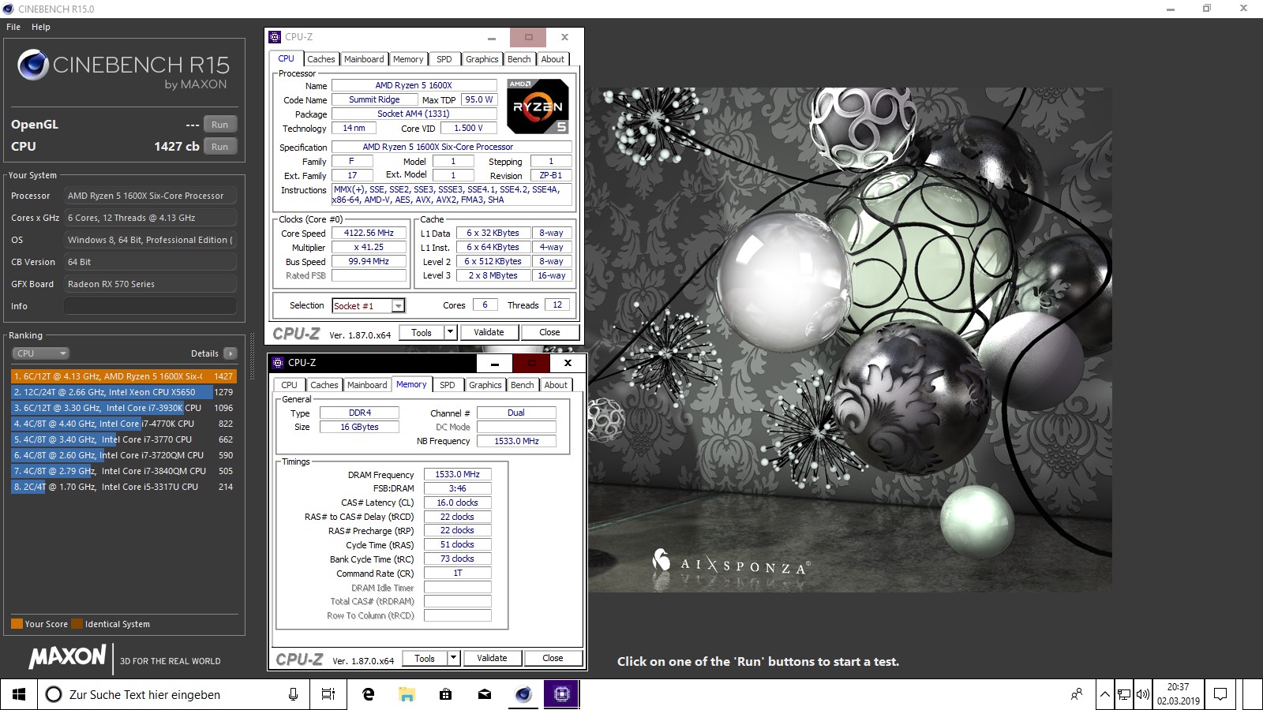Click Tools button in upper CPU-Z
Viewport: 1263px width, 710px height.
[x=422, y=333]
